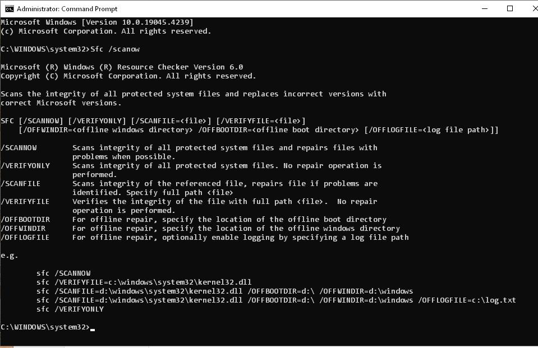Click the 'sfc /SCANNOW' example line
This screenshot has height=348, width=538.
point(63,273)
